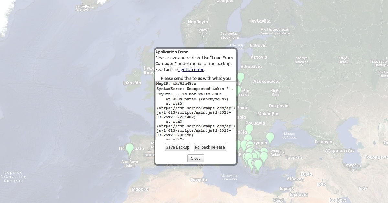Select the marker just below the Romania label
Image resolution: width=388 pixels, height=203 pixels.
point(249,129)
